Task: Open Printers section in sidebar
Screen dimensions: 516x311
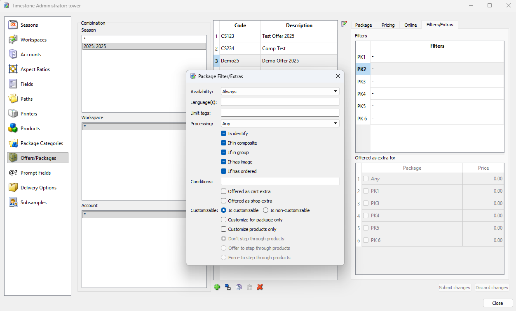Action: (29, 114)
